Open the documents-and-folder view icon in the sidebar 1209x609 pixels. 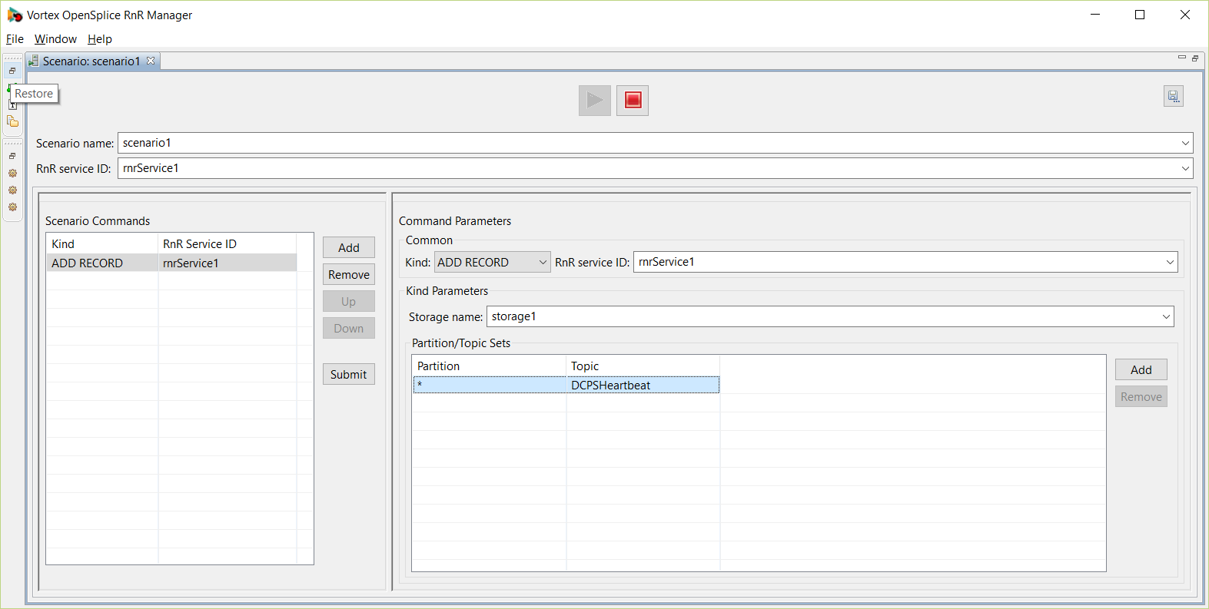(12, 121)
